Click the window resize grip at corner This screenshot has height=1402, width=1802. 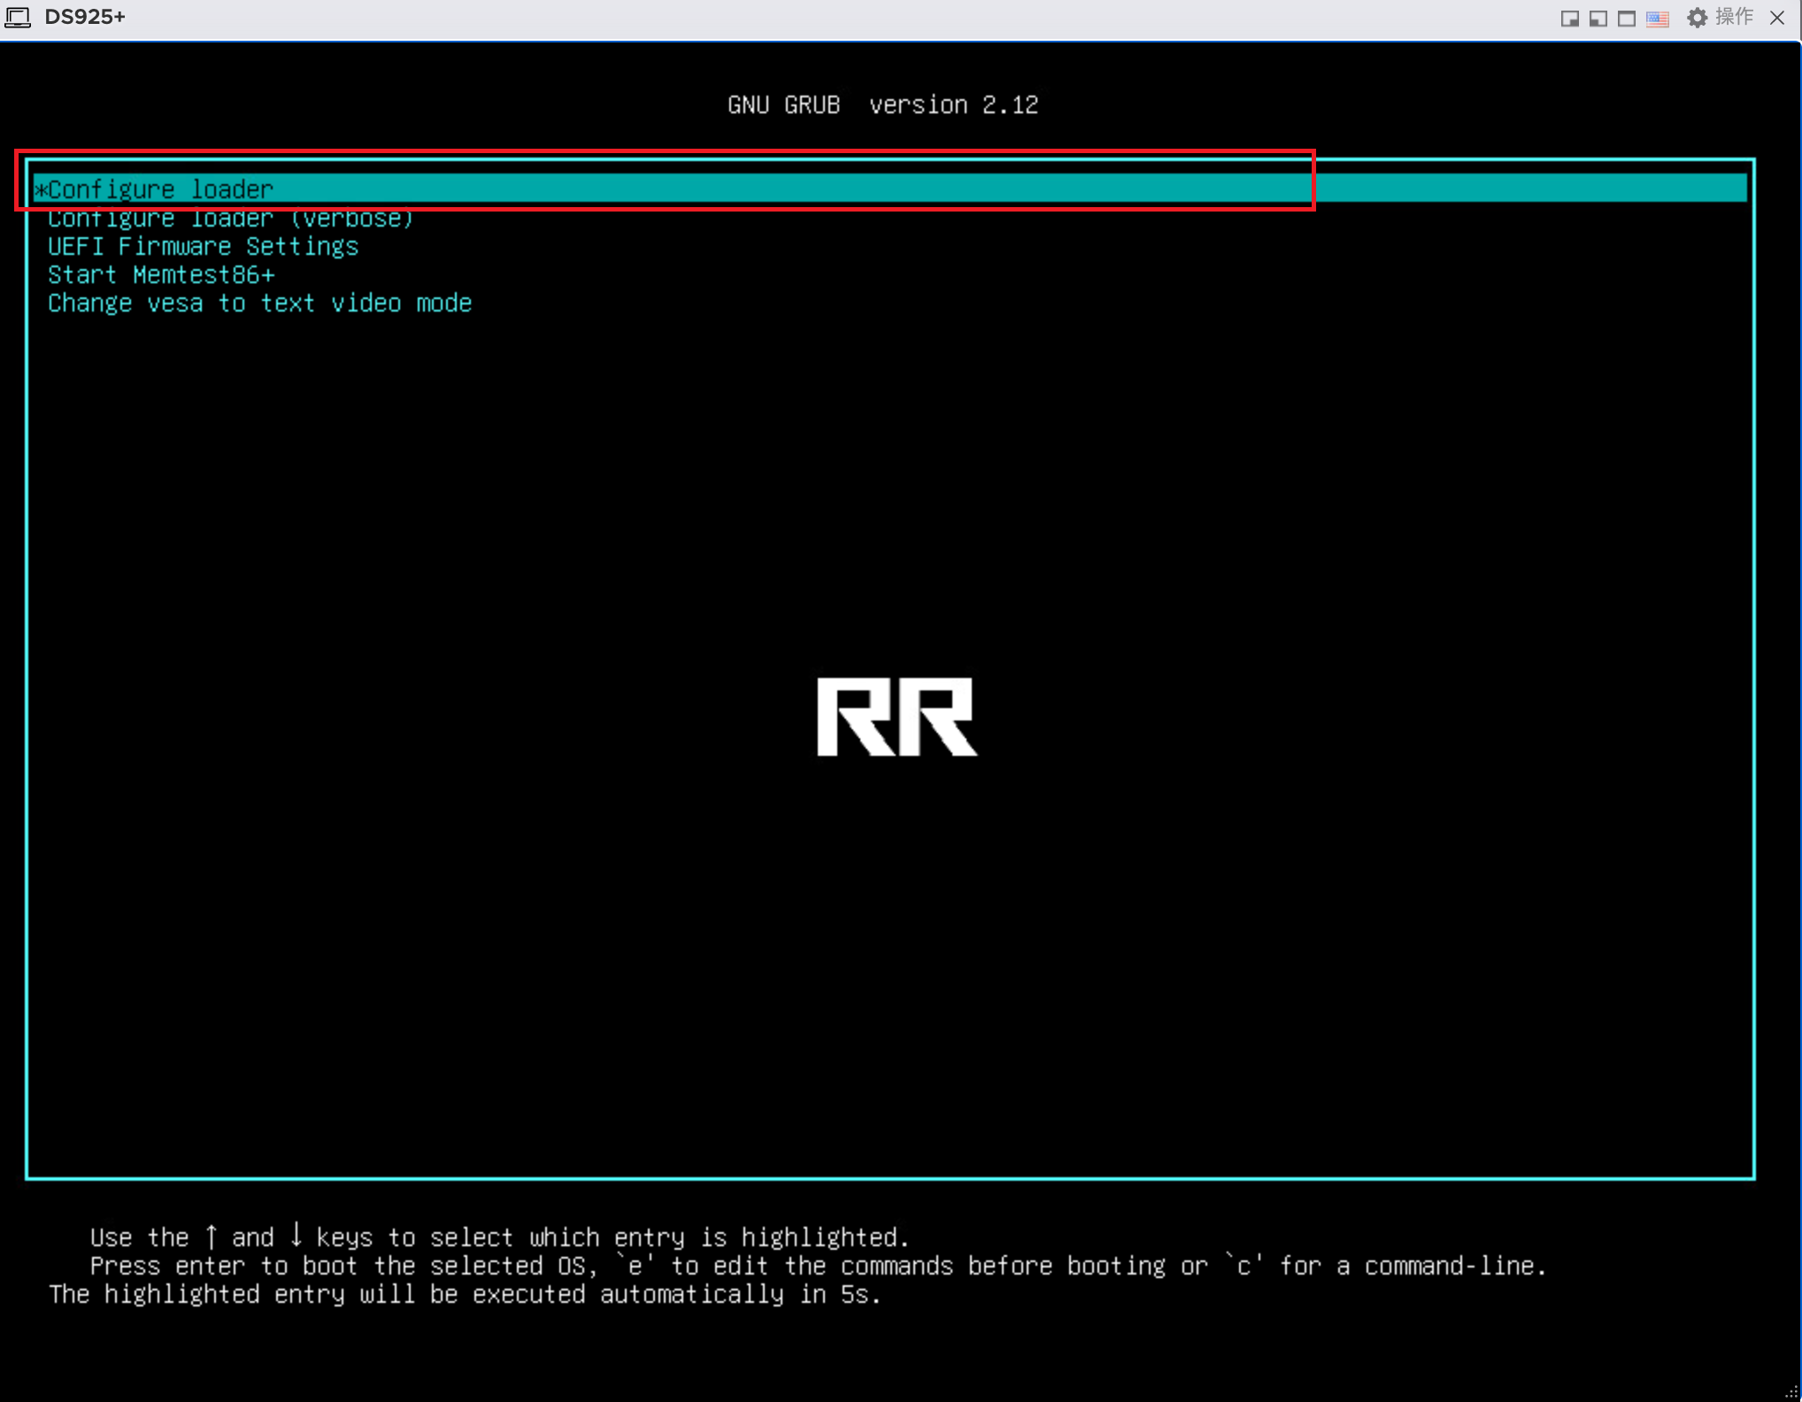1791,1392
